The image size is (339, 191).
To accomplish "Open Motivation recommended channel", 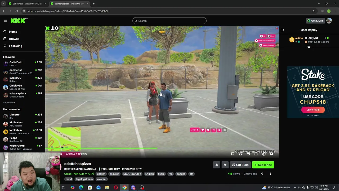I will click(x=23, y=124).
